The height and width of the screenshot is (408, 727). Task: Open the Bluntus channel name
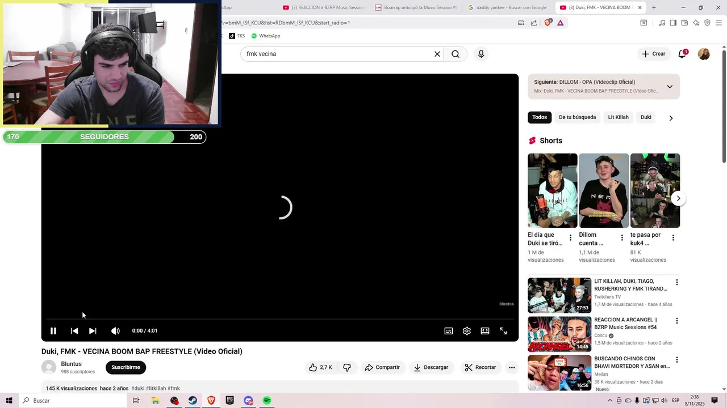pyautogui.click(x=71, y=364)
